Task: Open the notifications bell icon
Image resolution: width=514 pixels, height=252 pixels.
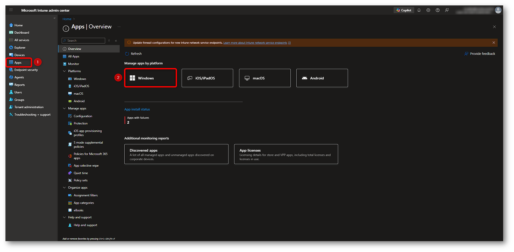Action: (x=419, y=10)
